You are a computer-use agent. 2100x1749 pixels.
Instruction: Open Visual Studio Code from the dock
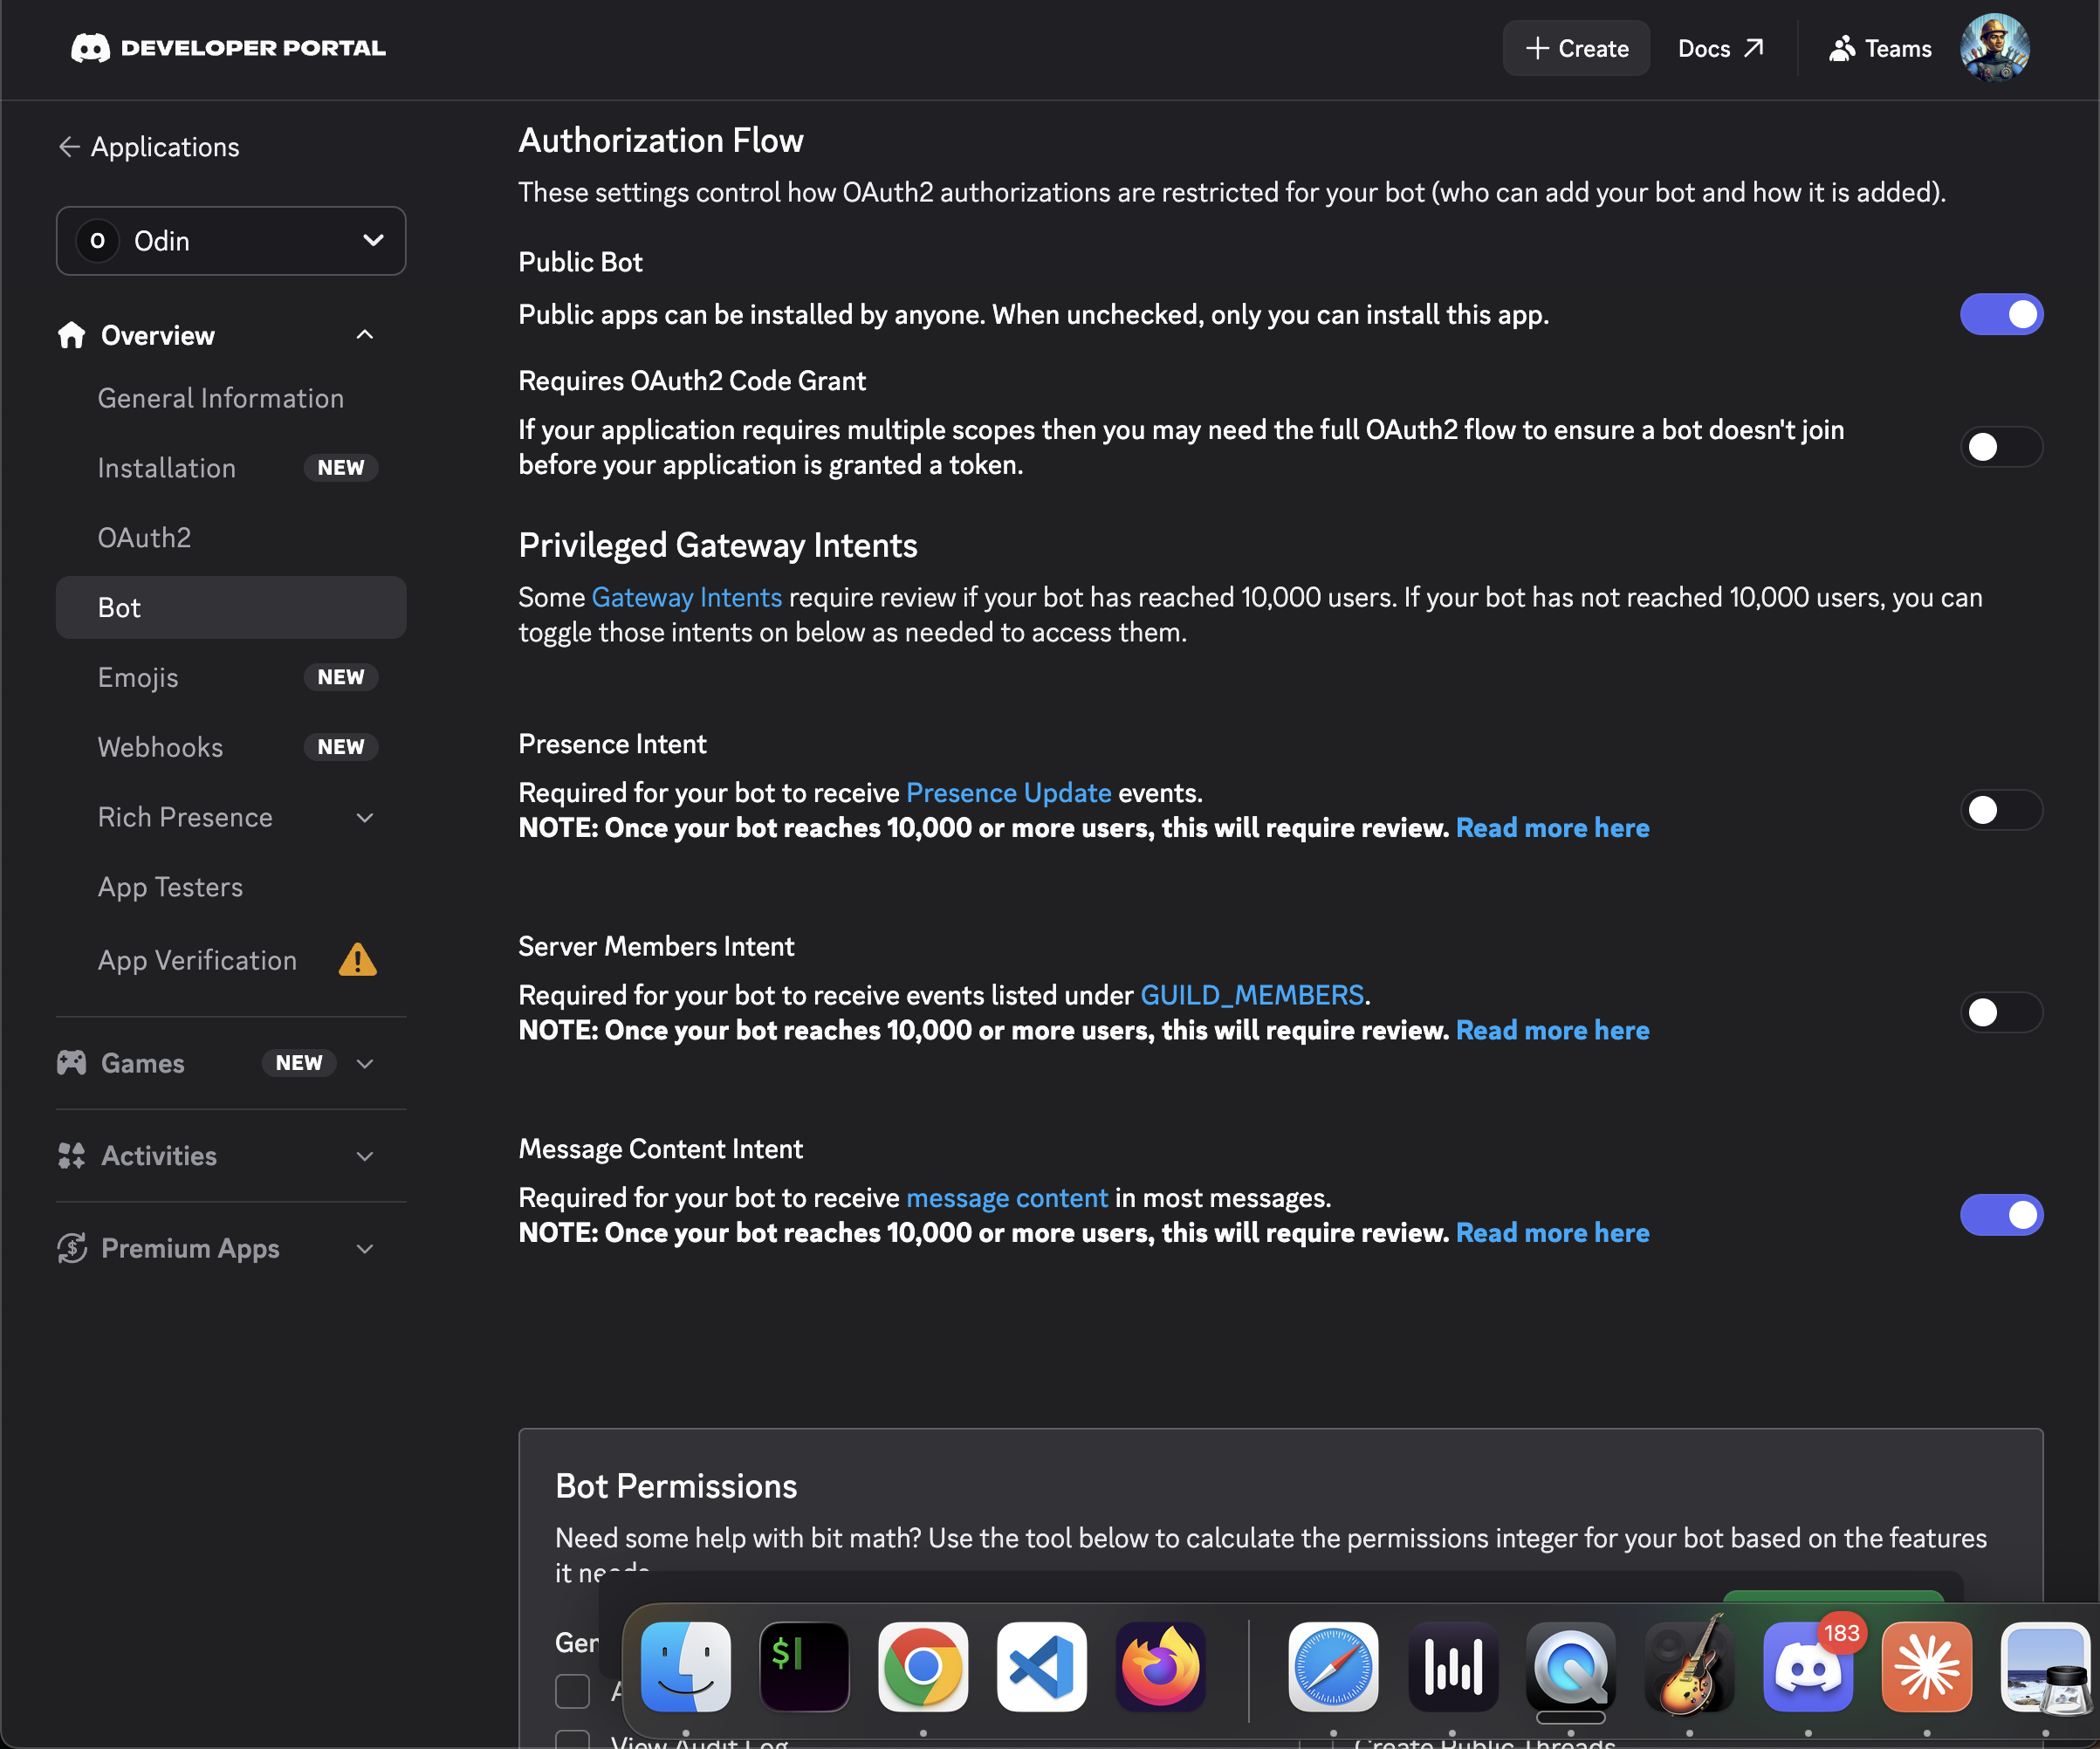click(x=1042, y=1666)
